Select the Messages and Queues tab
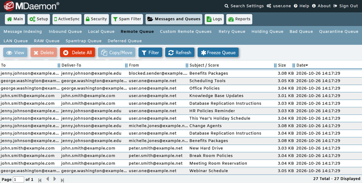362x183 pixels. coord(174,19)
